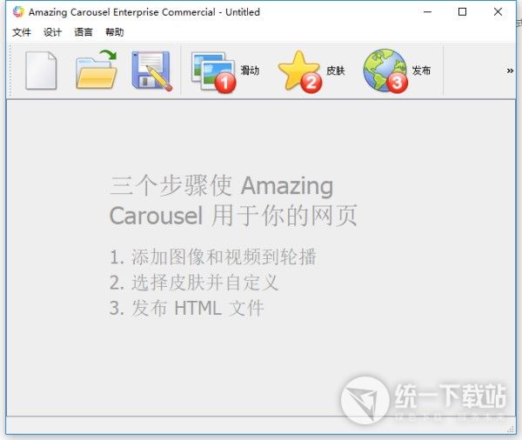Open an existing project folder icon
522x440 pixels.
pos(97,70)
